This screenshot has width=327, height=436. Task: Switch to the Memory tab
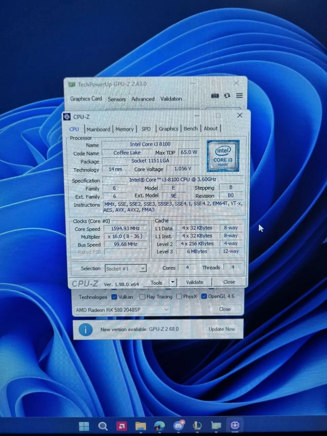[x=124, y=129]
